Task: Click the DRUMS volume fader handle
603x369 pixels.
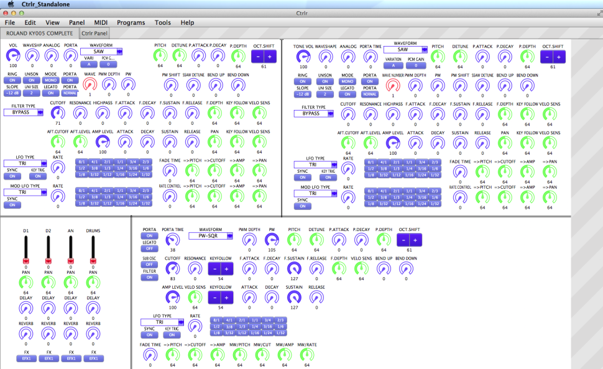Action: (93, 261)
